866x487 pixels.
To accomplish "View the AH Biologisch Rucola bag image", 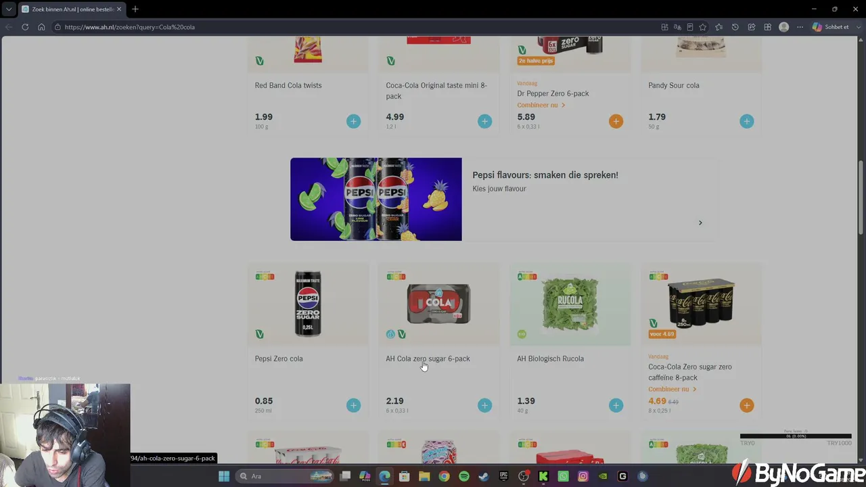I will coord(570,304).
